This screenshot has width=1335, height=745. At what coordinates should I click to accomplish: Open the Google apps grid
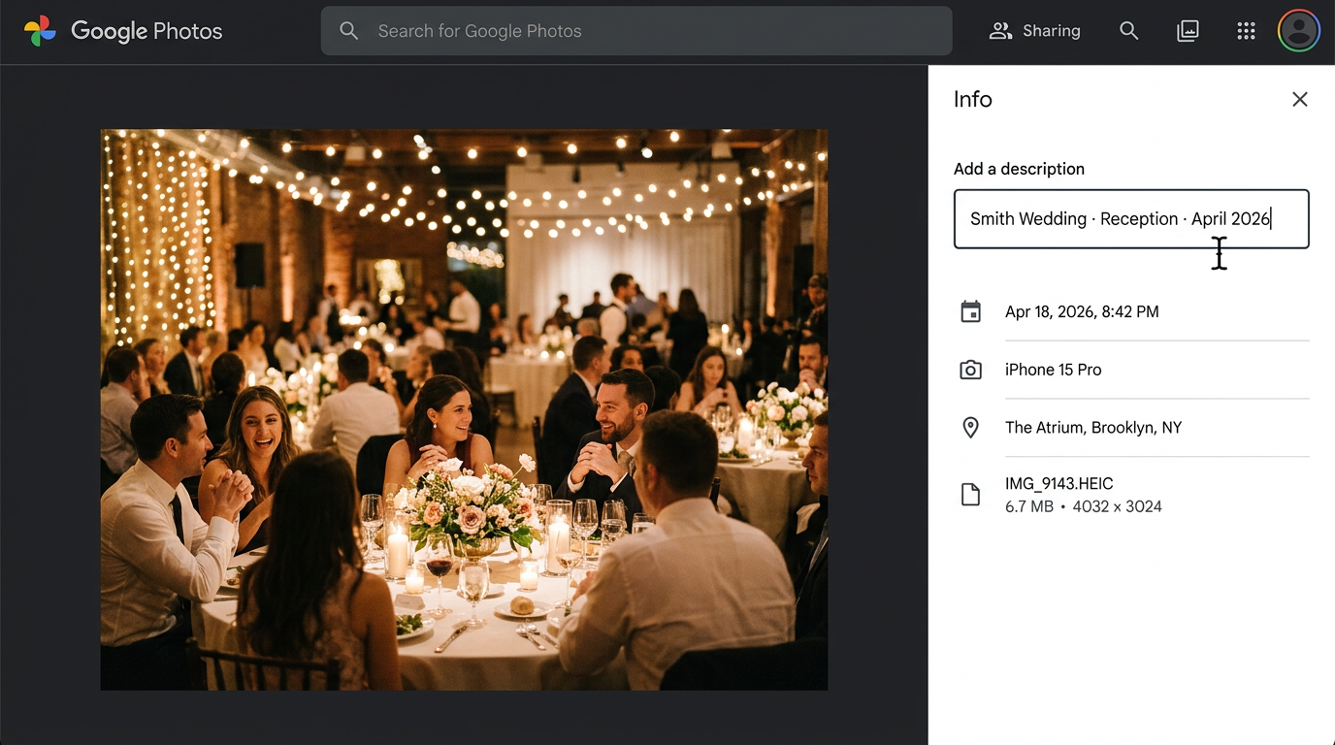[1246, 30]
